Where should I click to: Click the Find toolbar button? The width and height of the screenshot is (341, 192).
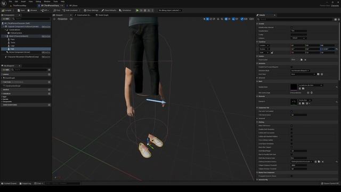(57, 10)
